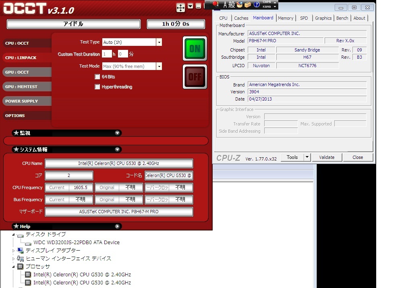Select the GPU : MEMTEST tab
This screenshot has height=288, width=406.
(27, 86)
